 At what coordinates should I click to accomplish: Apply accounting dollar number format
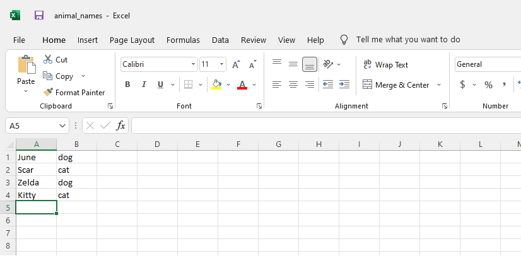tap(462, 85)
